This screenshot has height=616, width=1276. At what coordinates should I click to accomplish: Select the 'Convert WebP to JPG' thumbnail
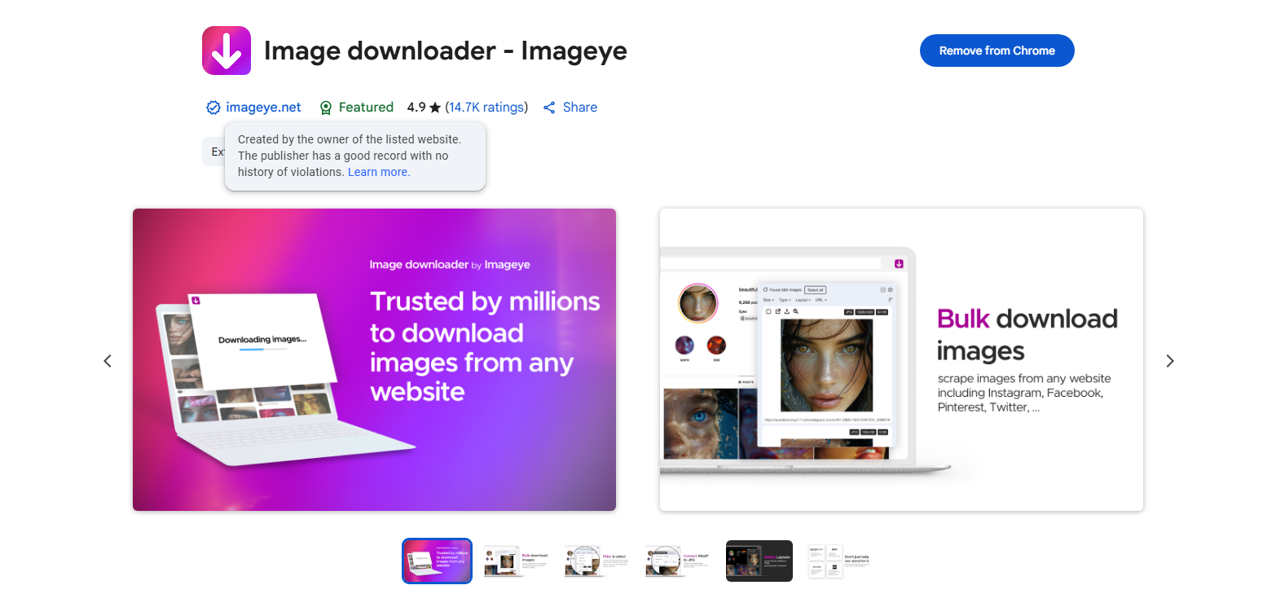coord(678,561)
